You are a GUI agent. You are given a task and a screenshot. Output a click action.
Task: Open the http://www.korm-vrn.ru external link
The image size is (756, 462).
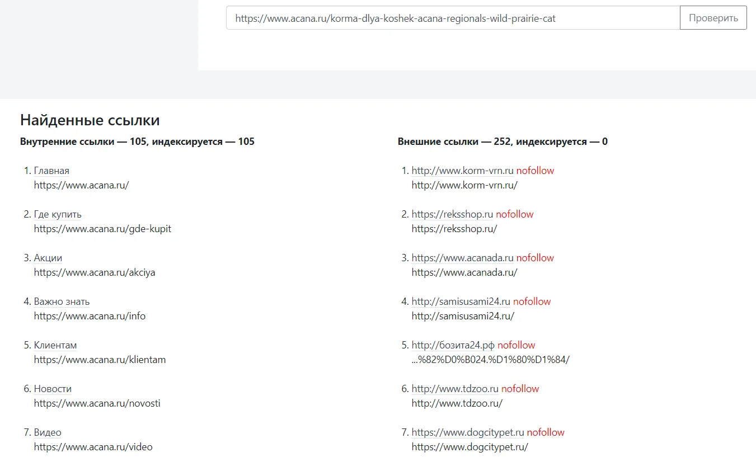(x=463, y=171)
